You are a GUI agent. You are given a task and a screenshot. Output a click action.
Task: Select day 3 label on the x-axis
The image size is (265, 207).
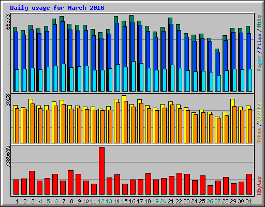(x=33, y=201)
